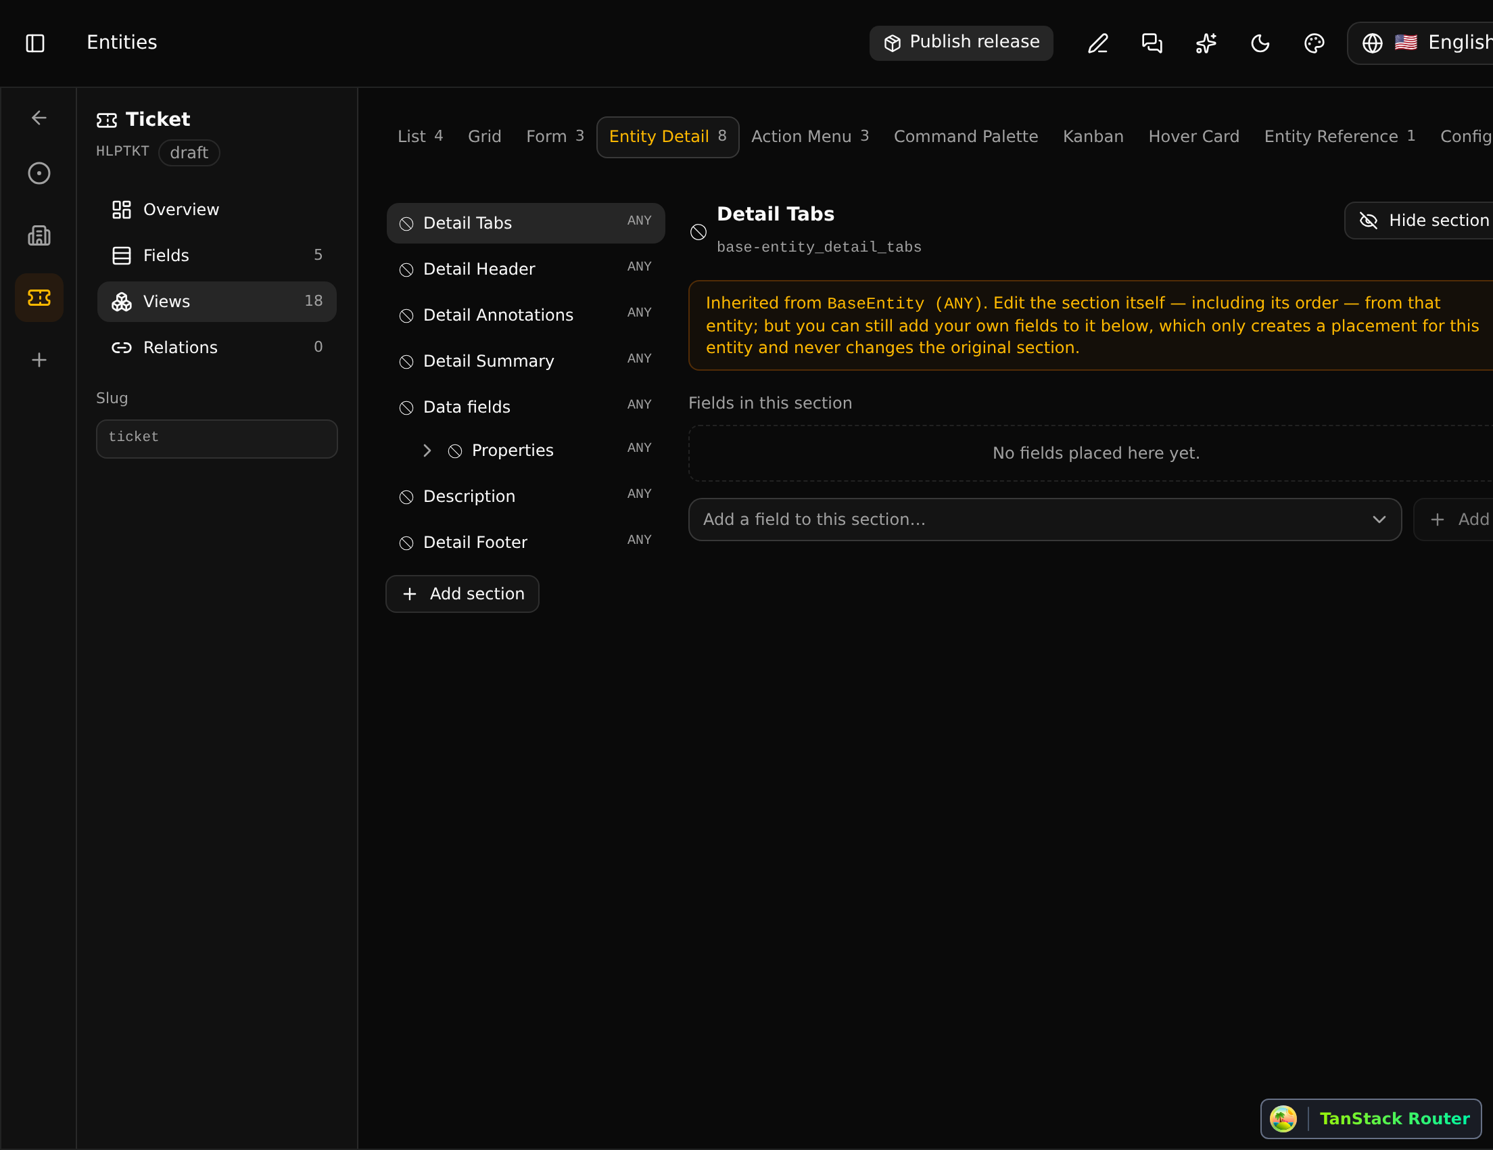This screenshot has height=1150, width=1493.
Task: Click Publish release button
Action: click(x=961, y=43)
